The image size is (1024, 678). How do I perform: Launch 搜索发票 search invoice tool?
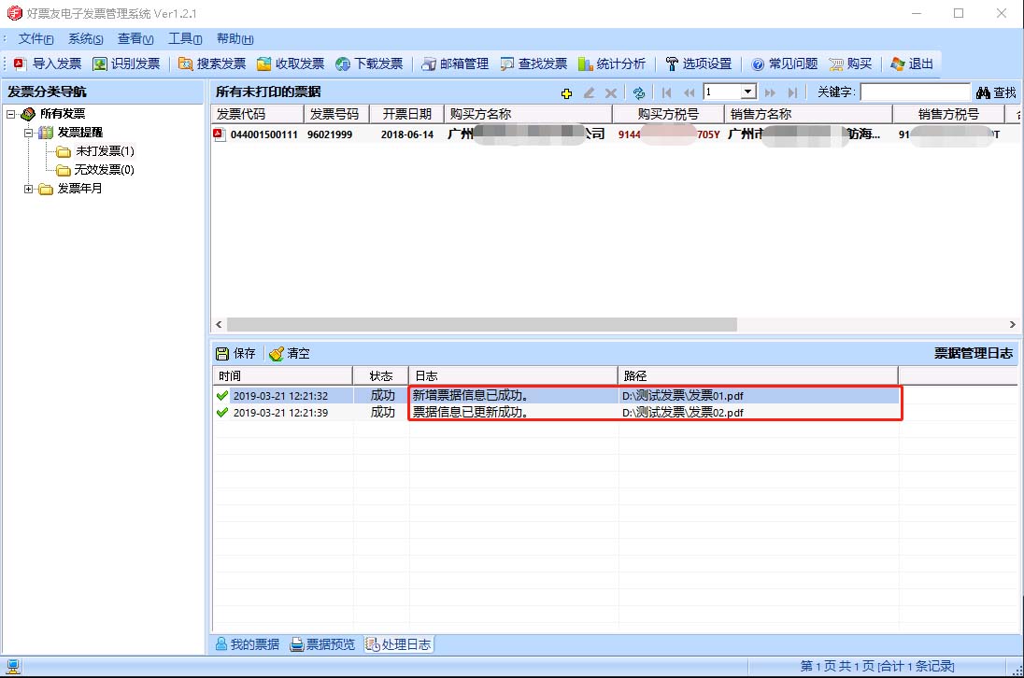coord(212,64)
